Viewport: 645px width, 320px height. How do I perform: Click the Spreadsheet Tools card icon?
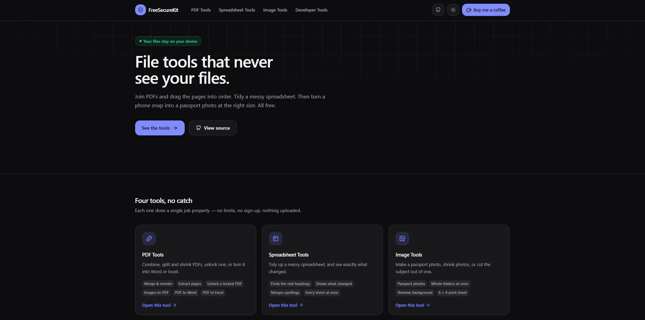276,239
